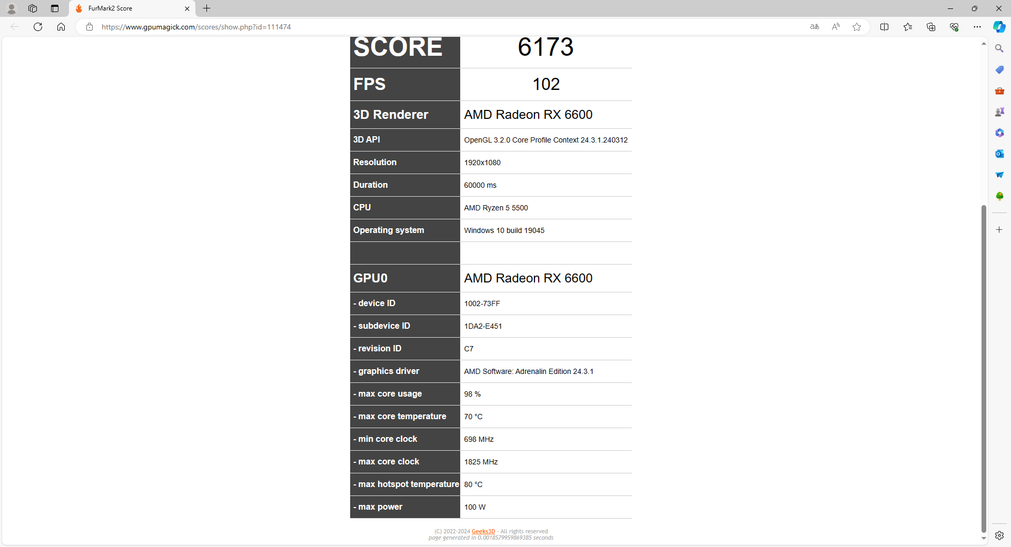This screenshot has height=547, width=1011.
Task: Open Settings and more ellipsis menu
Action: (x=977, y=27)
